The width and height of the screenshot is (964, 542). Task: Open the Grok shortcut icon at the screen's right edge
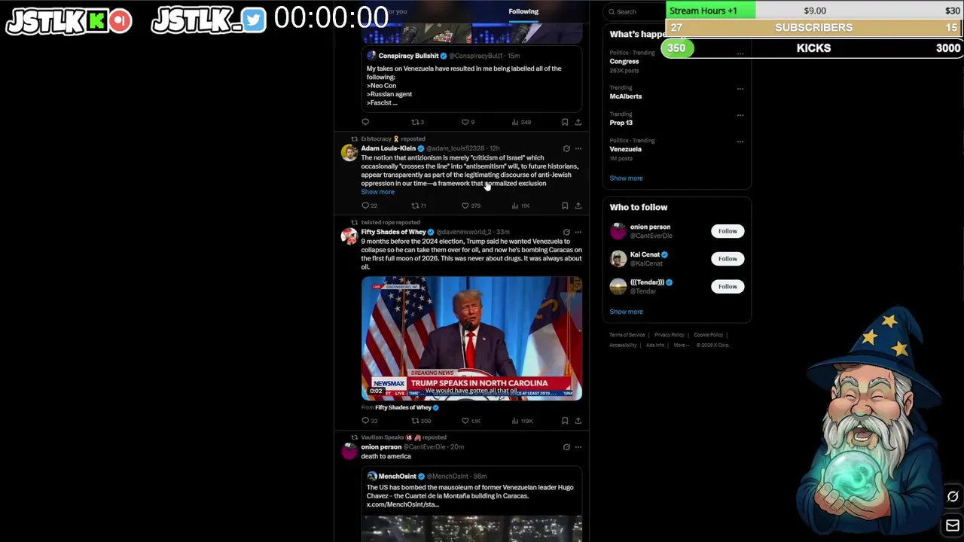(x=953, y=497)
